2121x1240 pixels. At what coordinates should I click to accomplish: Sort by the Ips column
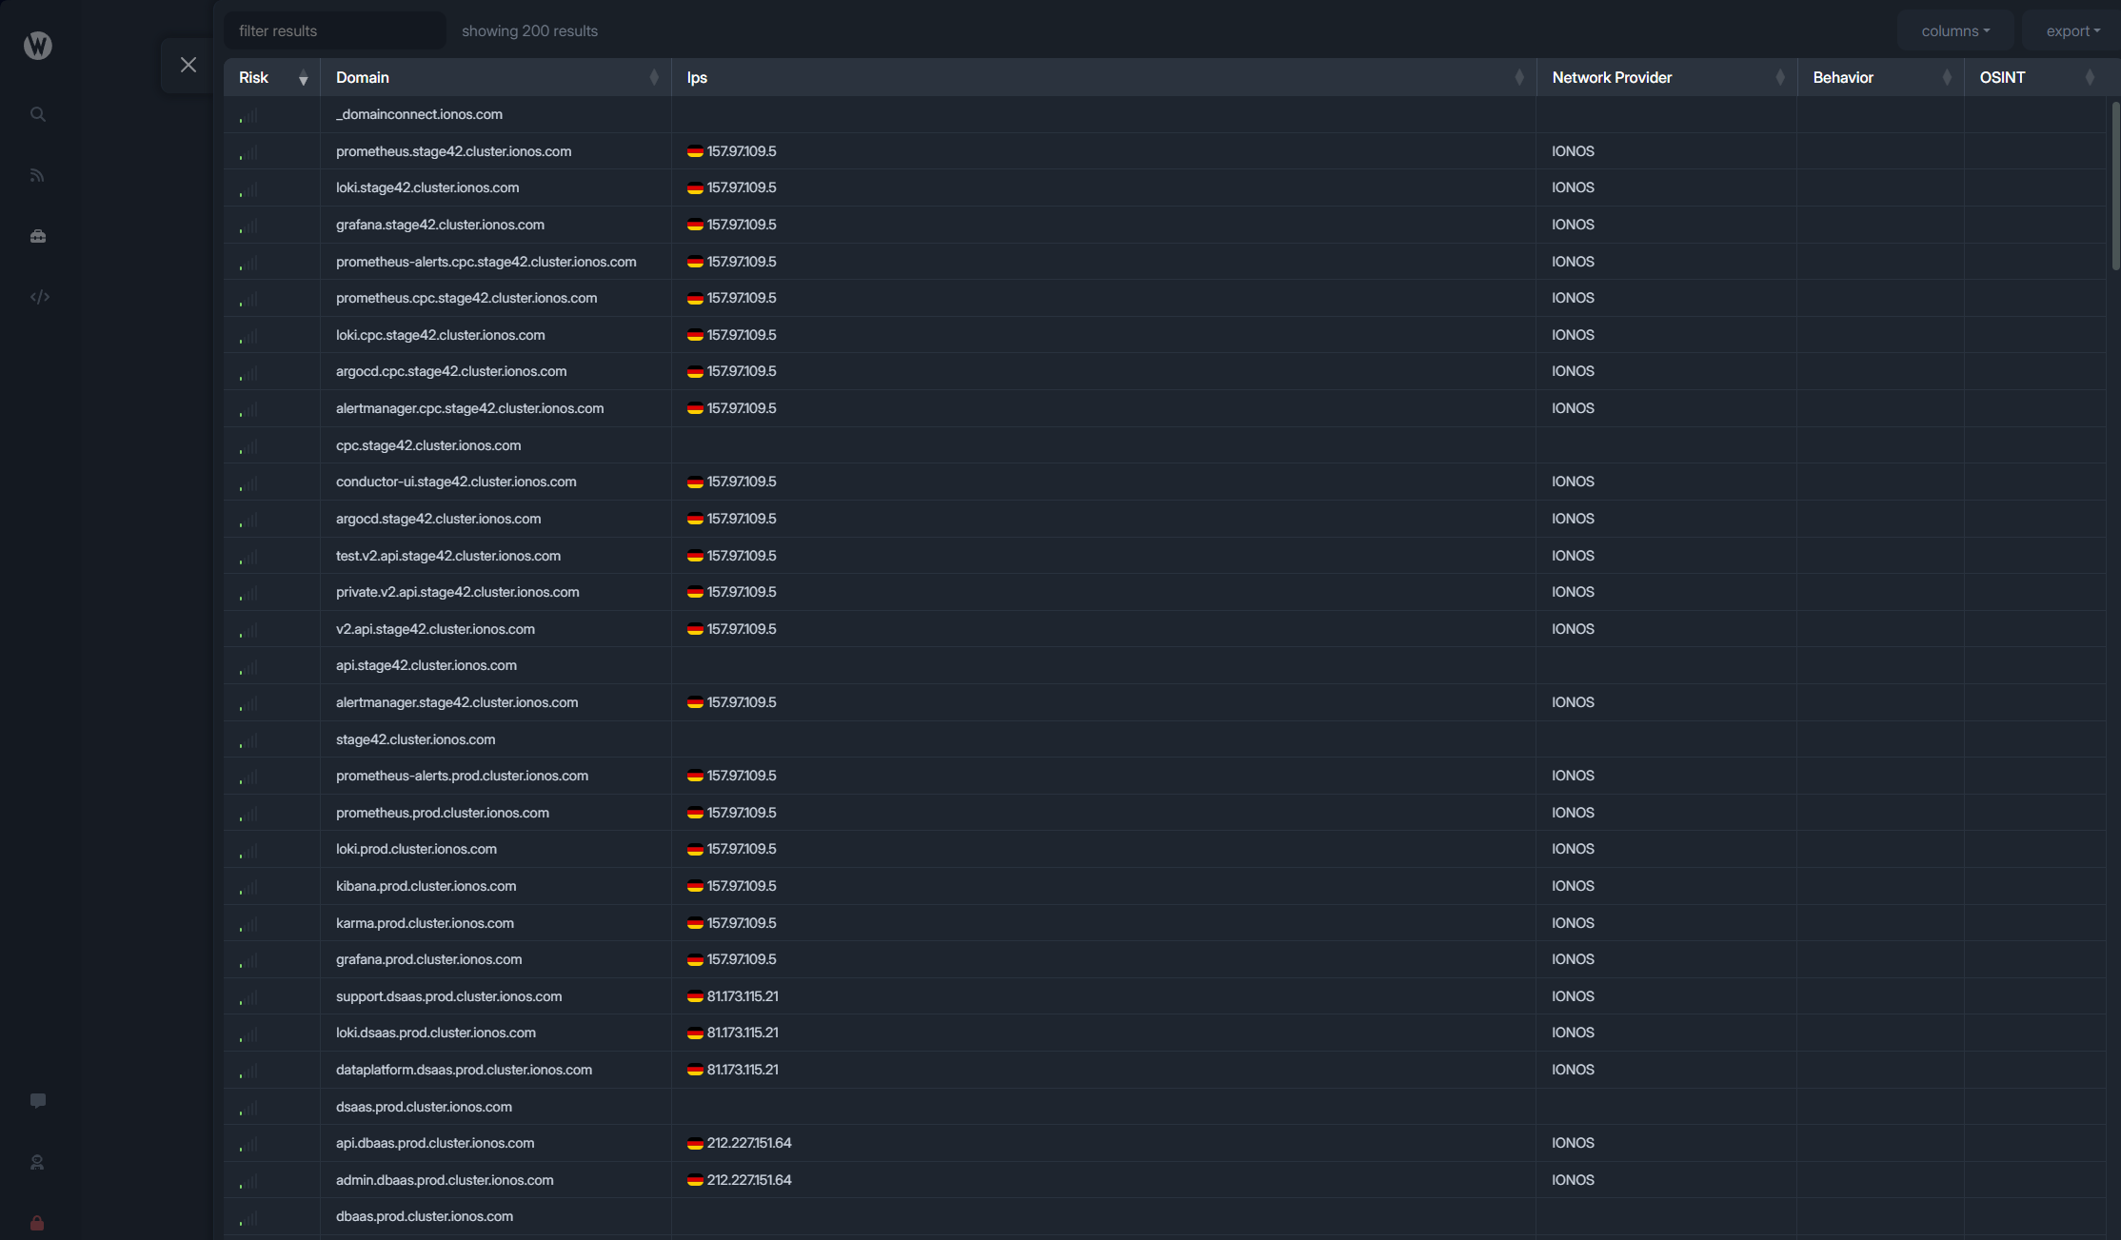click(x=1104, y=77)
